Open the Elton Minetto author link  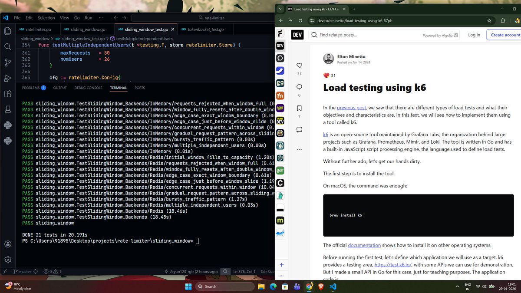(x=351, y=56)
